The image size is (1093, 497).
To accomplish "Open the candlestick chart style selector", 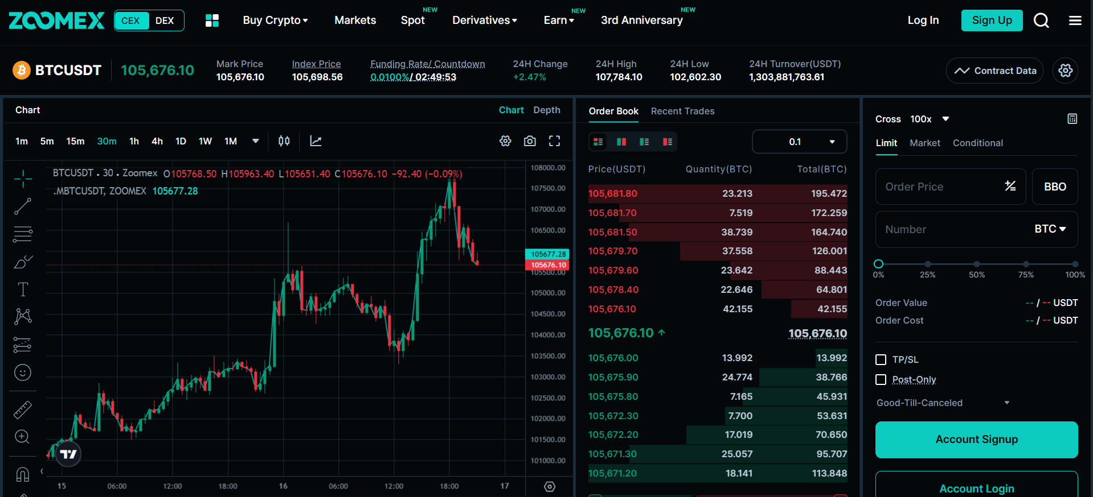I will [x=284, y=141].
